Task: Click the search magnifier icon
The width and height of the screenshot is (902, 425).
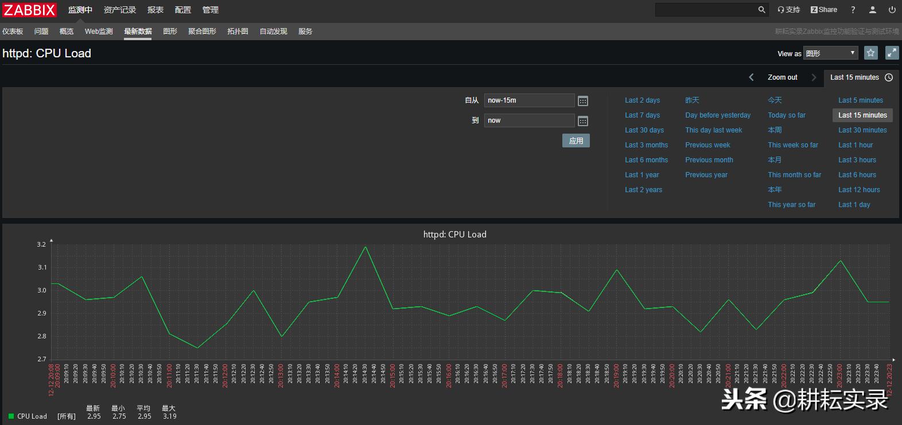Action: (x=761, y=10)
